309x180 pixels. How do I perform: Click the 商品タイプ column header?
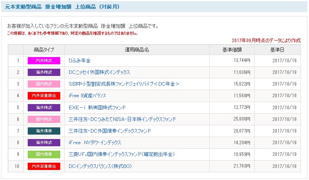(44, 50)
